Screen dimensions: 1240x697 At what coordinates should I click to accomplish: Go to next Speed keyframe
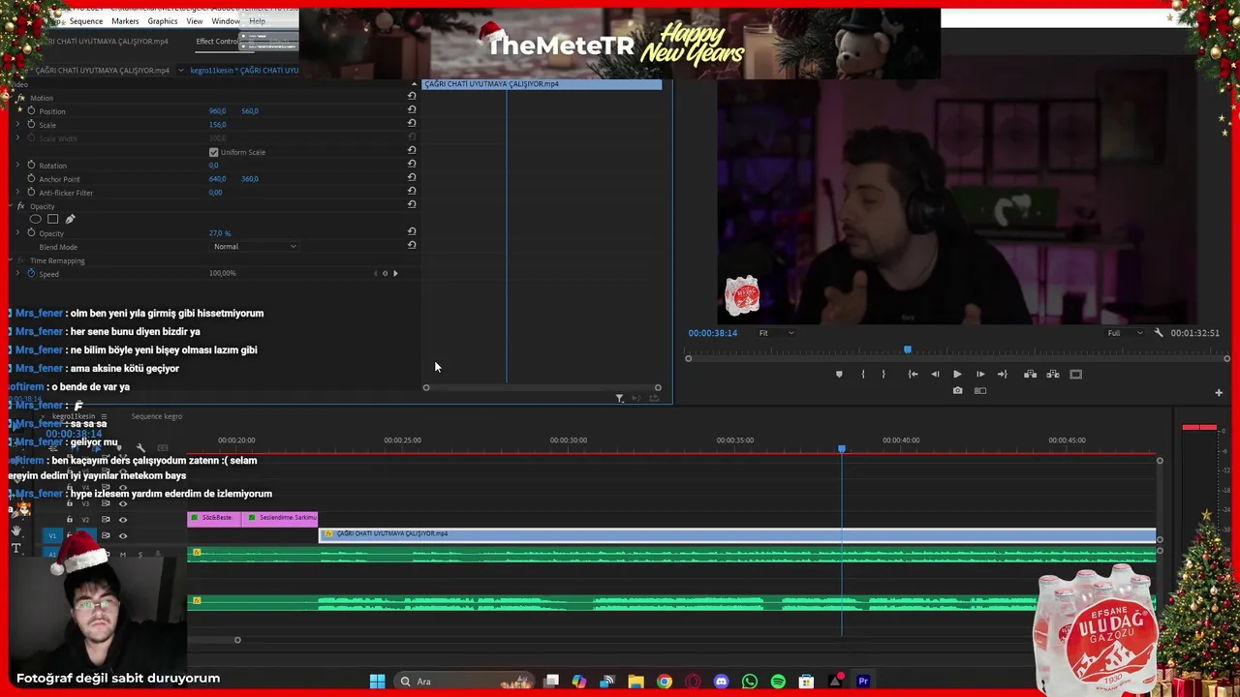click(395, 273)
